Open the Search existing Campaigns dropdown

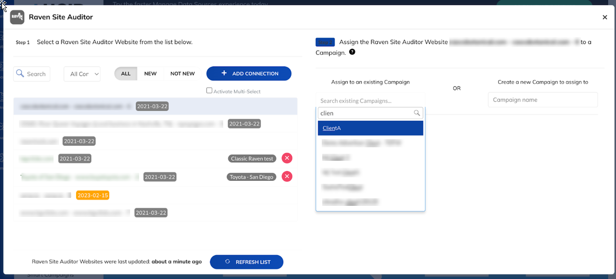click(371, 101)
